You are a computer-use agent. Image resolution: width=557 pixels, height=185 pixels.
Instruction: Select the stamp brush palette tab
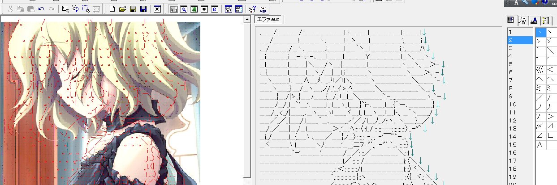534,20
